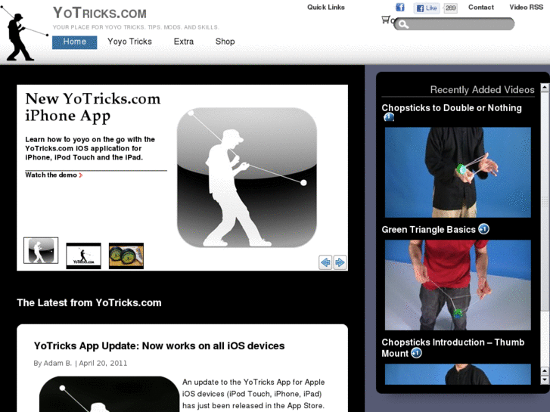Click the YoTricks yoyo player logo
The height and width of the screenshot is (412, 550).
(24, 33)
